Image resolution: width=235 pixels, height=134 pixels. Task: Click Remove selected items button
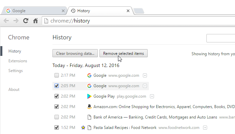pos(123,53)
